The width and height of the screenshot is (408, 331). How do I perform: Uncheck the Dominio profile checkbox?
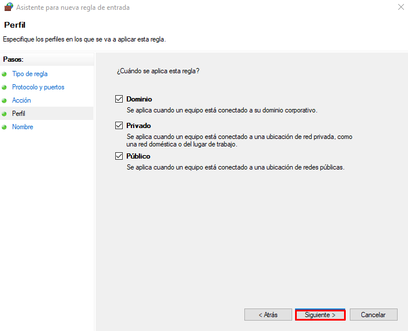[x=119, y=99]
